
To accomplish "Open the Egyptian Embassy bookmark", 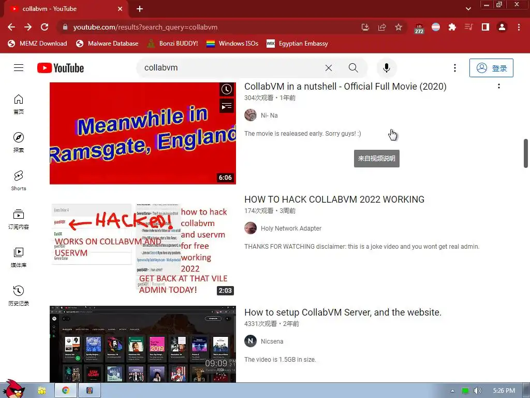I will tap(298, 44).
